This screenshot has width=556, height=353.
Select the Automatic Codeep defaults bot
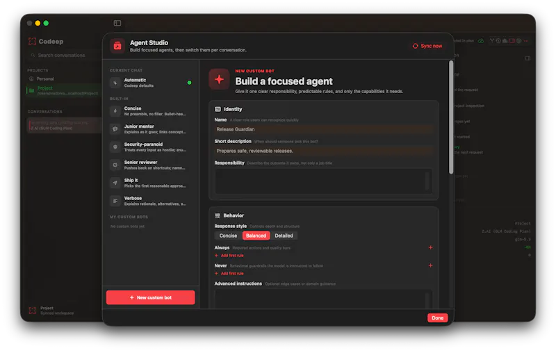[151, 83]
